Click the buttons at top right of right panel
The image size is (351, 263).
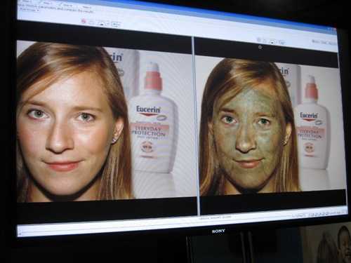pyautogui.click(x=325, y=43)
